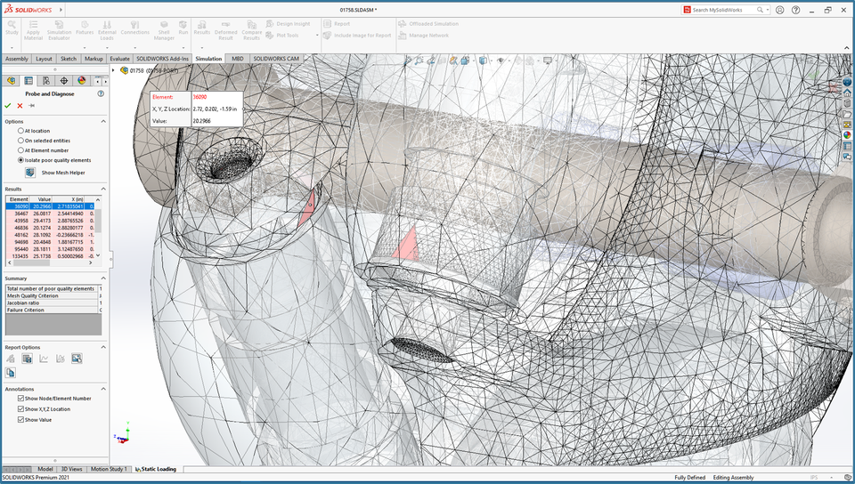Open Compare Results tool
The image size is (855, 484).
[251, 30]
